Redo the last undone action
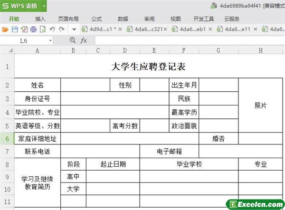The image size is (285, 210). [x=62, y=29]
